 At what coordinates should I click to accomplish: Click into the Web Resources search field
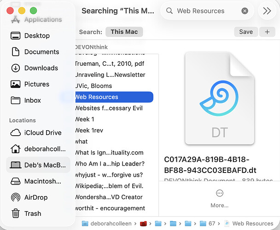pos(207,11)
